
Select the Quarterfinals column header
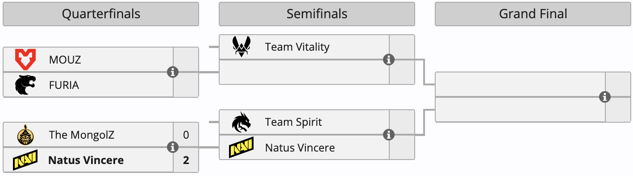[x=101, y=14]
